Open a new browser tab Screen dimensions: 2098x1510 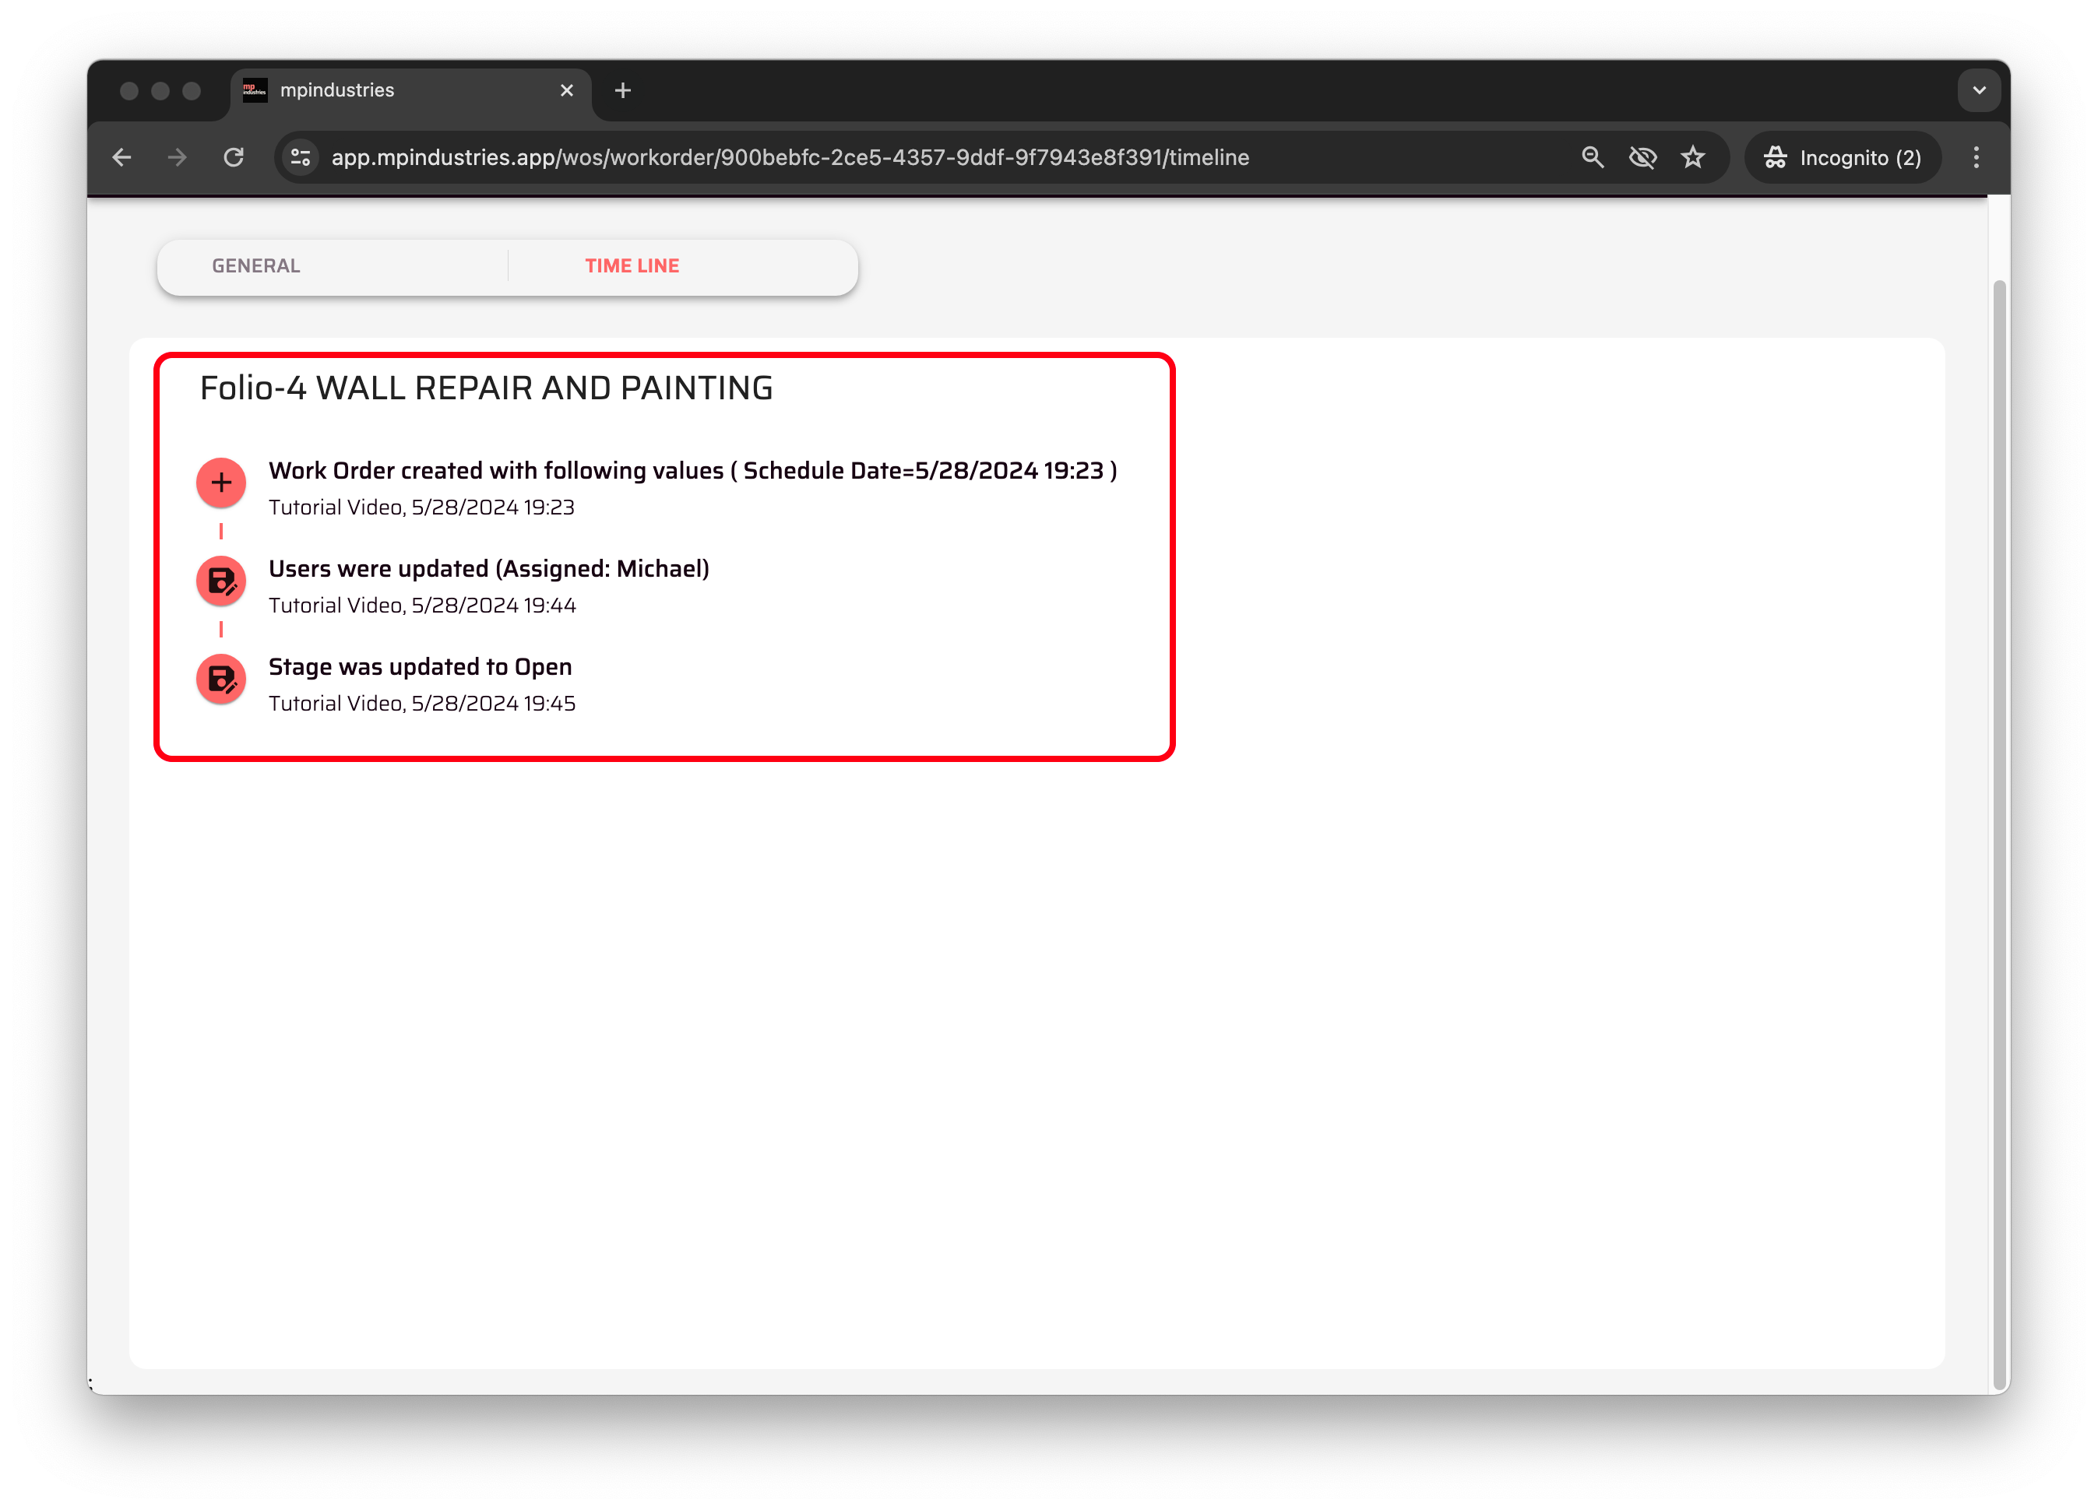tap(622, 90)
